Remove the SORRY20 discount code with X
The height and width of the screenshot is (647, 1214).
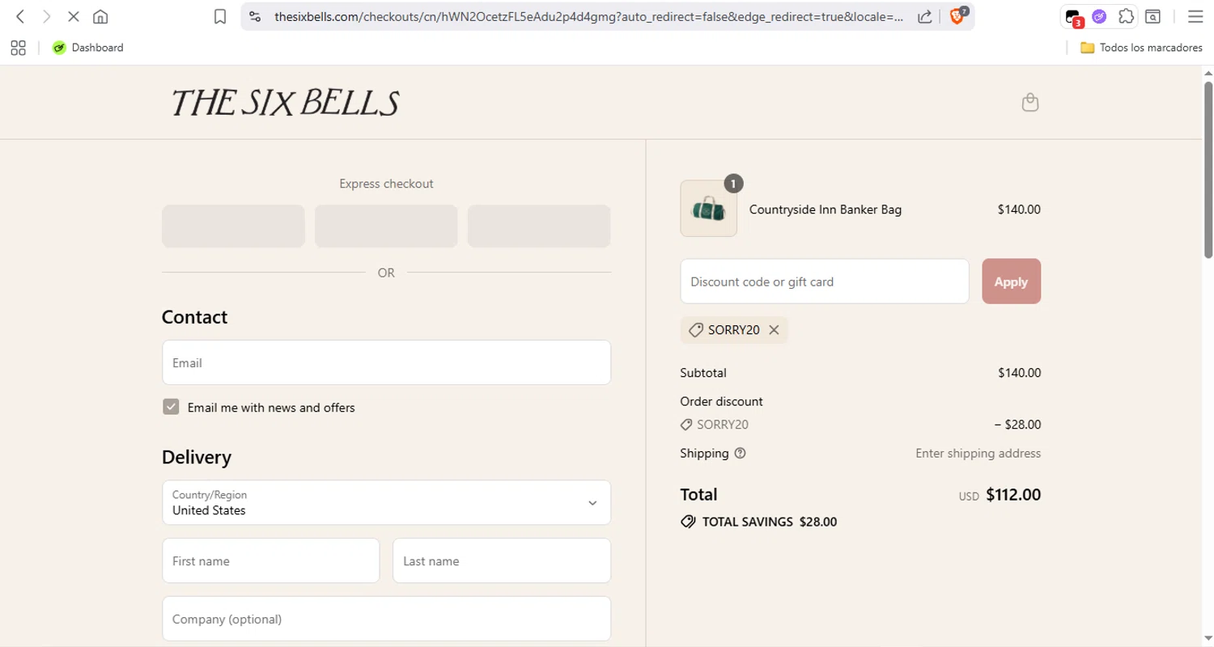(x=774, y=330)
